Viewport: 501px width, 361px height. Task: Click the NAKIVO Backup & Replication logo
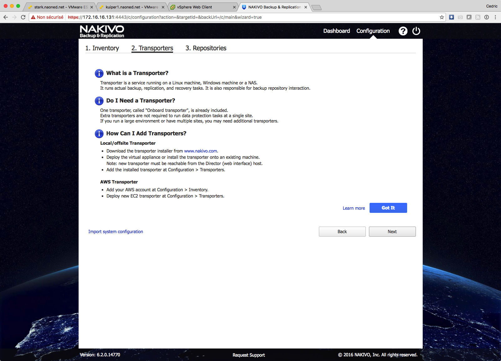click(x=102, y=32)
